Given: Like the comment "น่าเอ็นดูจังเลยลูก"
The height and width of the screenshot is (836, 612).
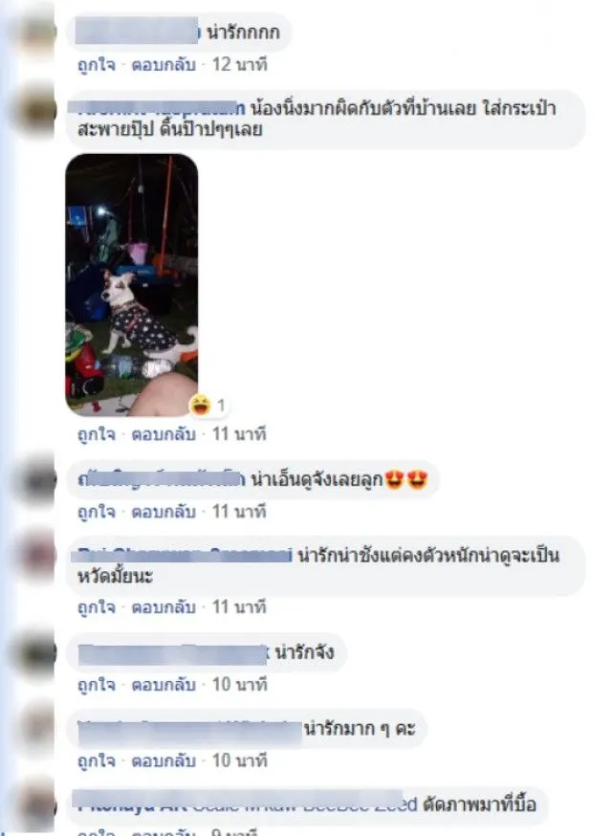Looking at the screenshot, I should (x=97, y=512).
